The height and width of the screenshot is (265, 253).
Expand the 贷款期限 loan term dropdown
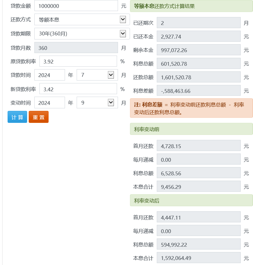pyautogui.click(x=82, y=33)
